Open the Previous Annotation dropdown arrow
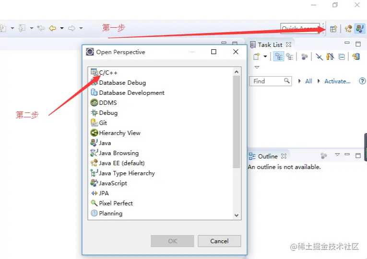This screenshot has width=367, height=259. (x=31, y=28)
